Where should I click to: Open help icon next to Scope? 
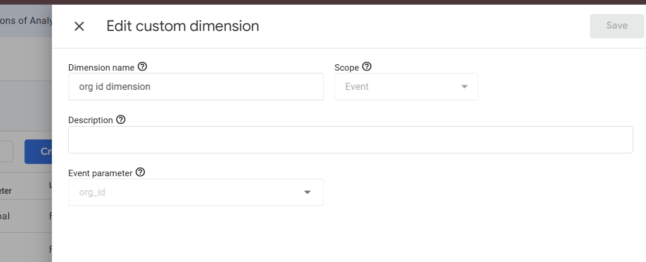tap(366, 67)
